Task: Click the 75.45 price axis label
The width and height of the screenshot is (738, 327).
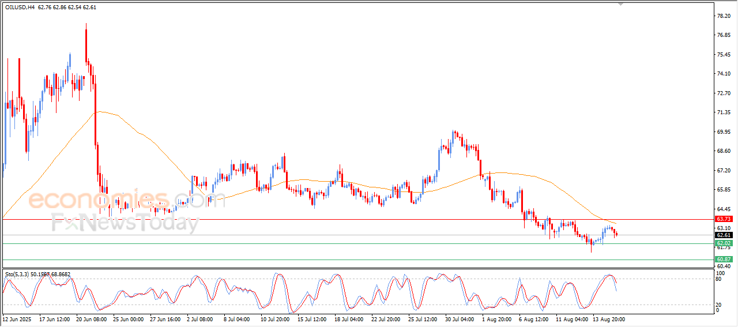Action: tap(724, 55)
